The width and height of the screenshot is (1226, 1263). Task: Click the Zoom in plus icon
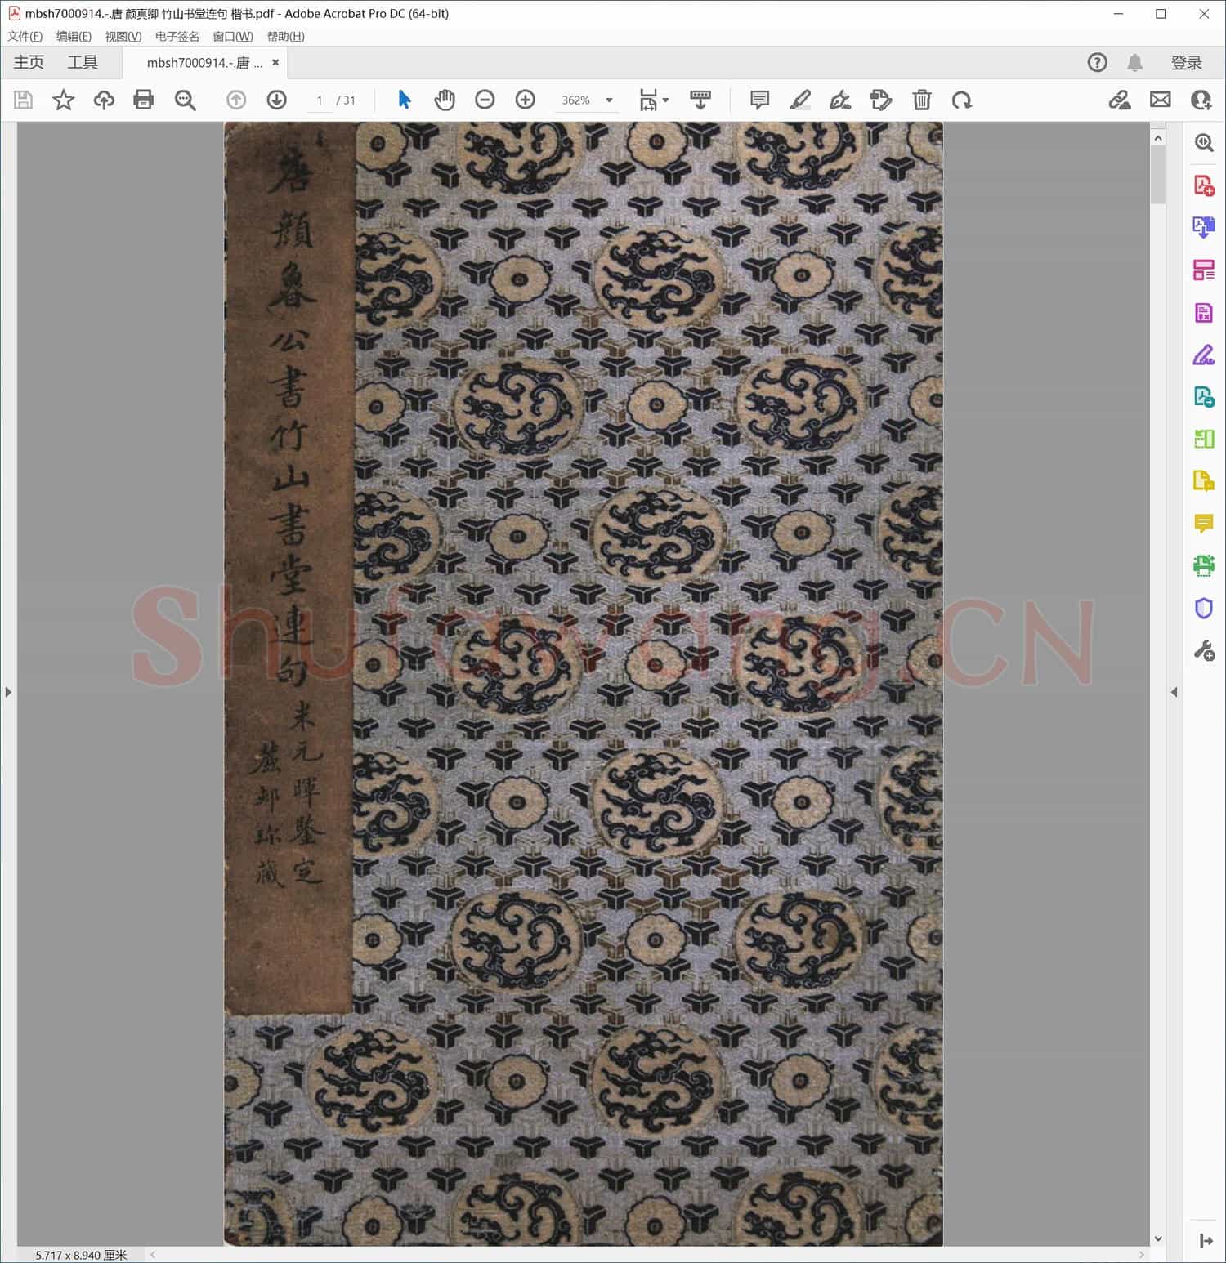526,100
